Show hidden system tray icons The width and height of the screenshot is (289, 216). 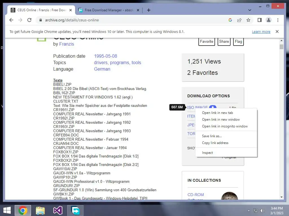coord(249,211)
